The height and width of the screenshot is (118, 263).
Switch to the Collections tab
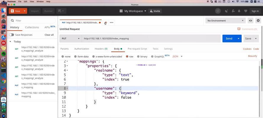point(32,27)
